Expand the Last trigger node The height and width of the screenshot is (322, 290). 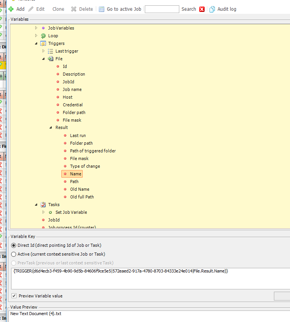pyautogui.click(x=43, y=51)
